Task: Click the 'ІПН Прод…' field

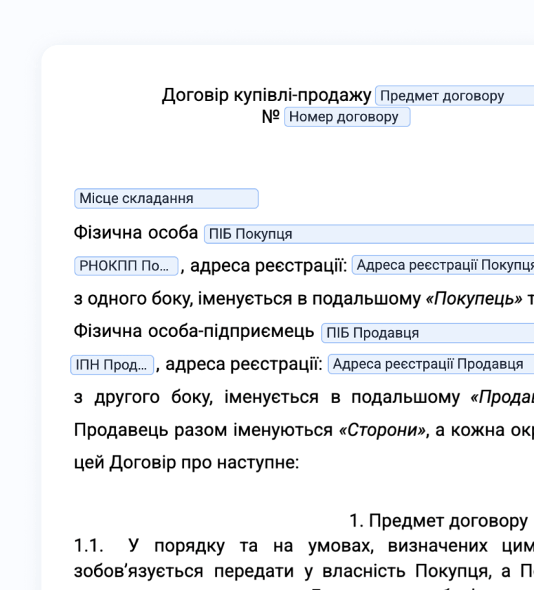Action: [112, 365]
